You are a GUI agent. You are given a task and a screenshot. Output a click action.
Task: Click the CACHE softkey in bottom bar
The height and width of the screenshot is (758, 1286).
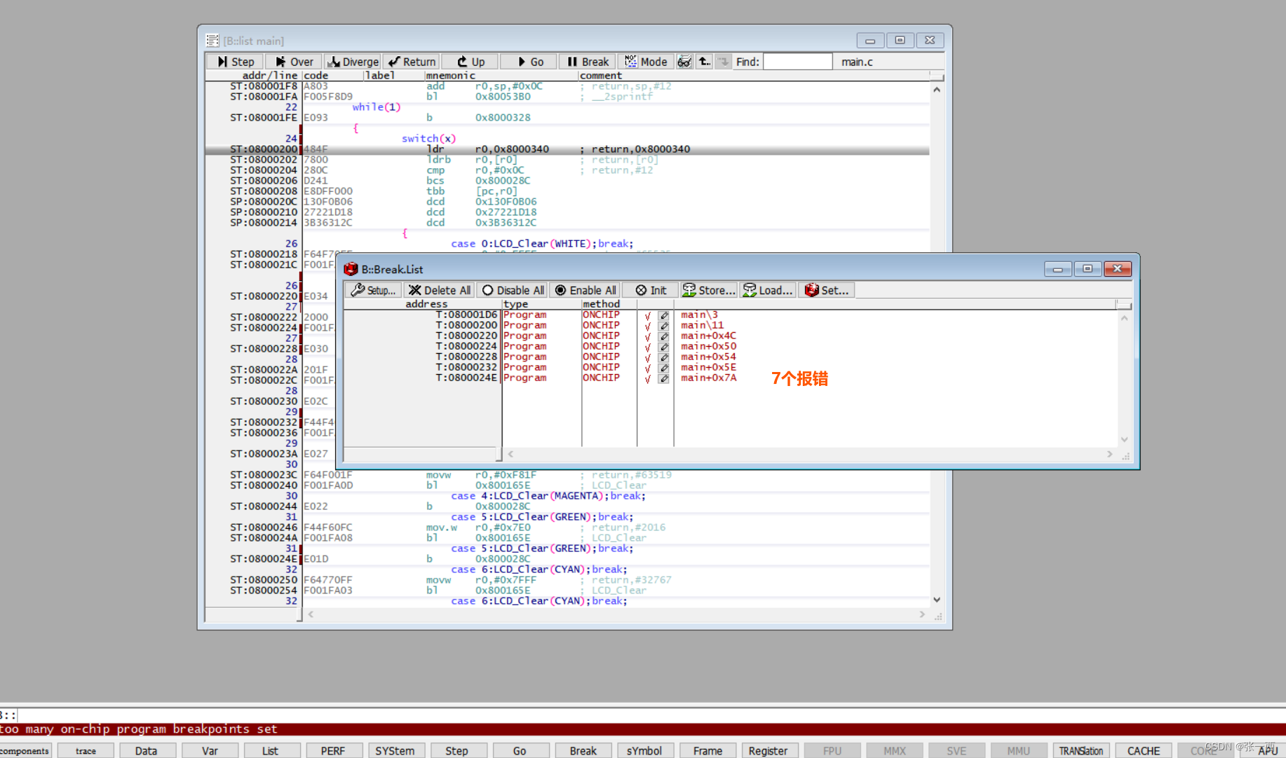1143,750
